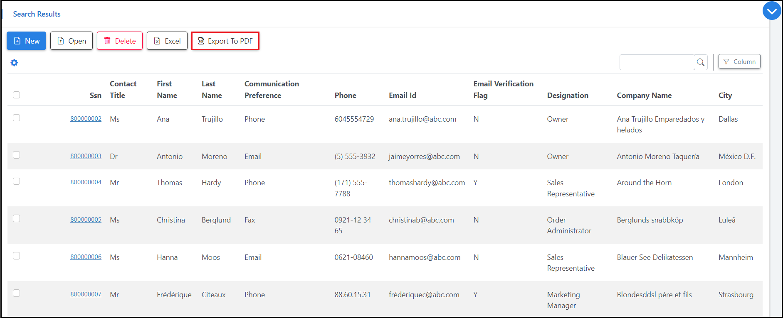This screenshot has height=318, width=783.
Task: Click the Open button
Action: click(x=72, y=41)
